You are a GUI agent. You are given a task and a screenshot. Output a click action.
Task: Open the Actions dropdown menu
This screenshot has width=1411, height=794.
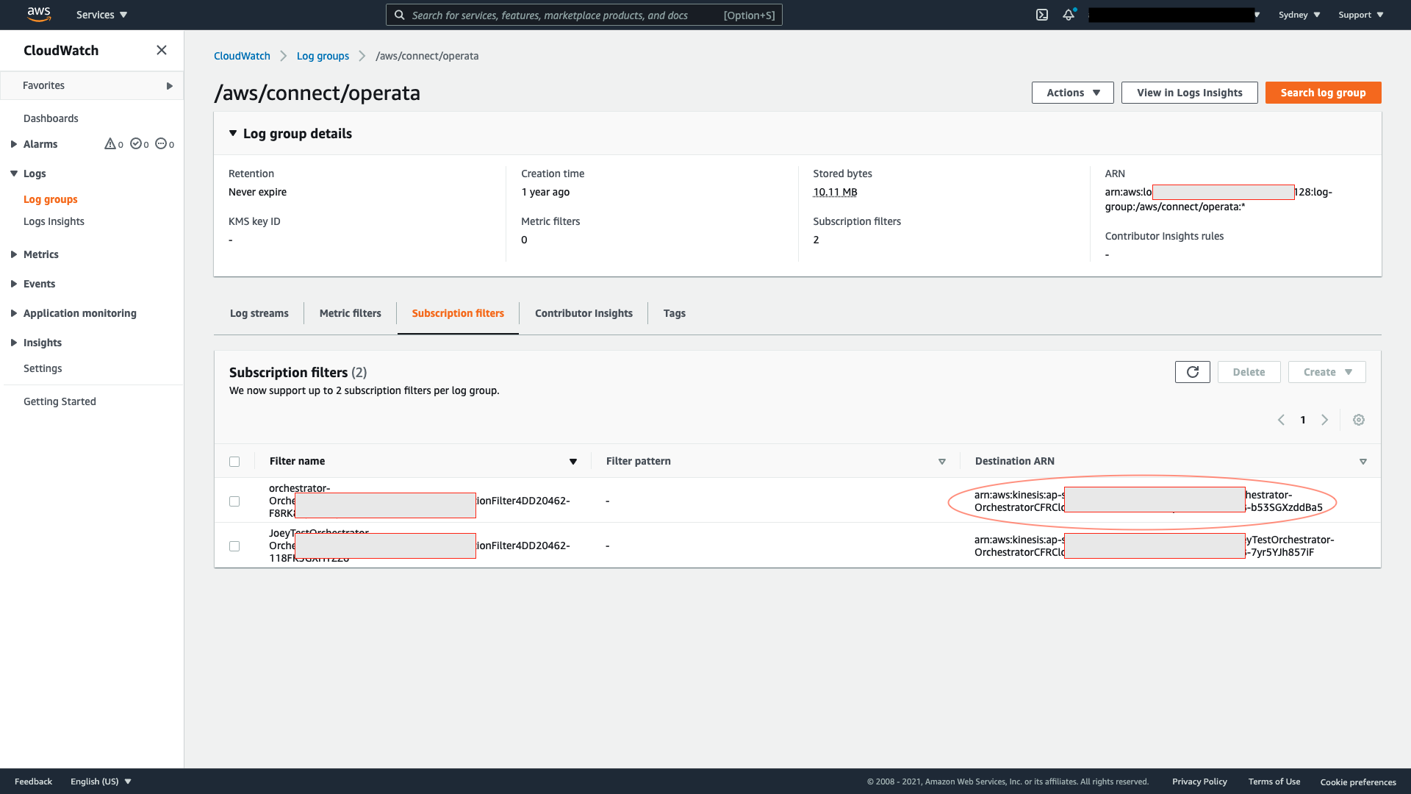point(1072,93)
